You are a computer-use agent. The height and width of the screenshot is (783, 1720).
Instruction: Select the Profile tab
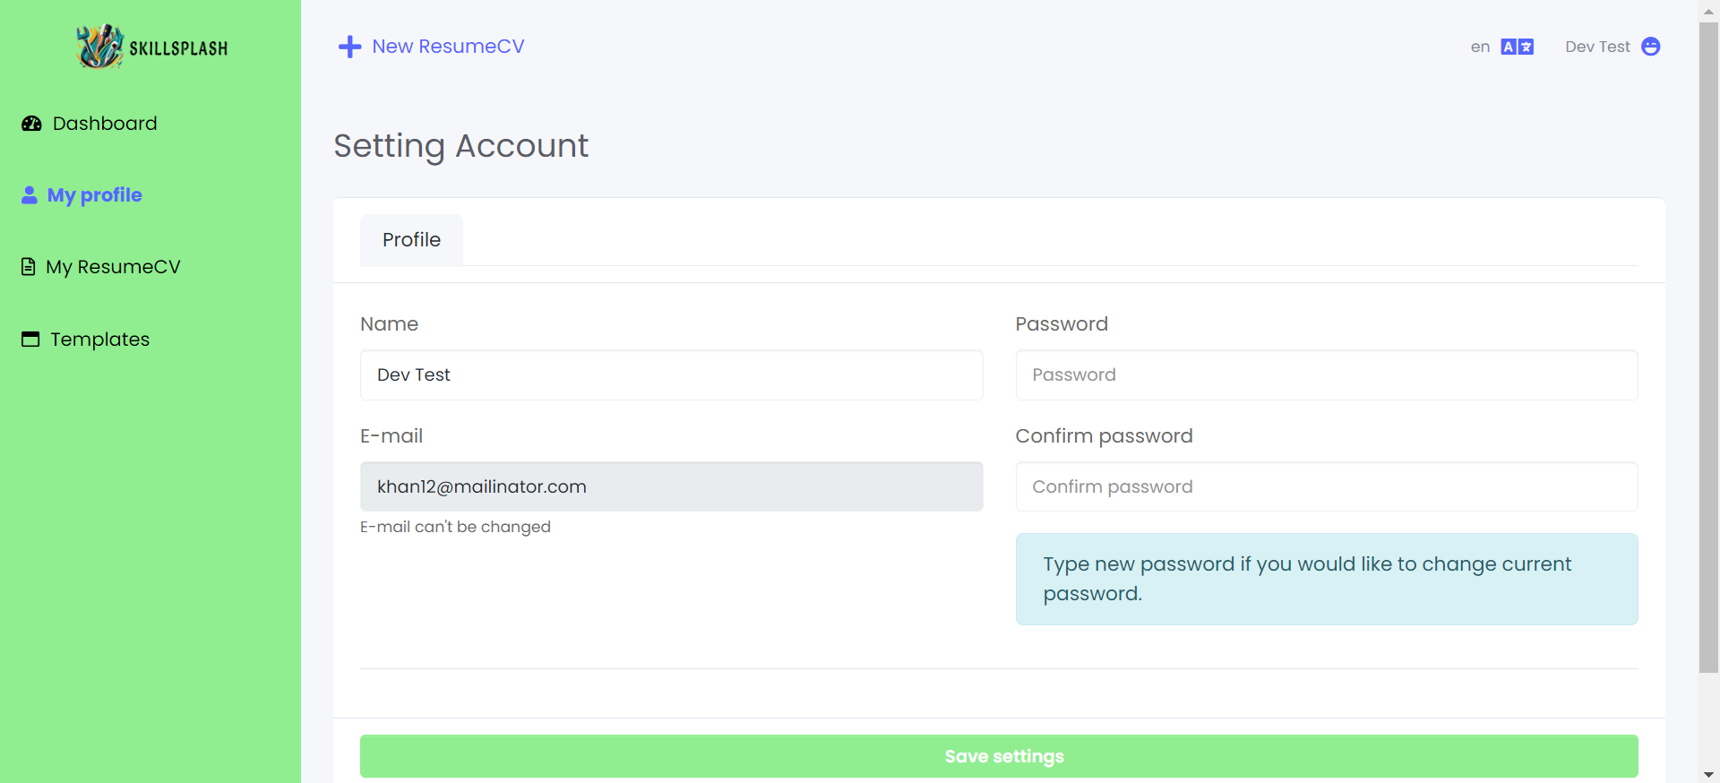411,240
